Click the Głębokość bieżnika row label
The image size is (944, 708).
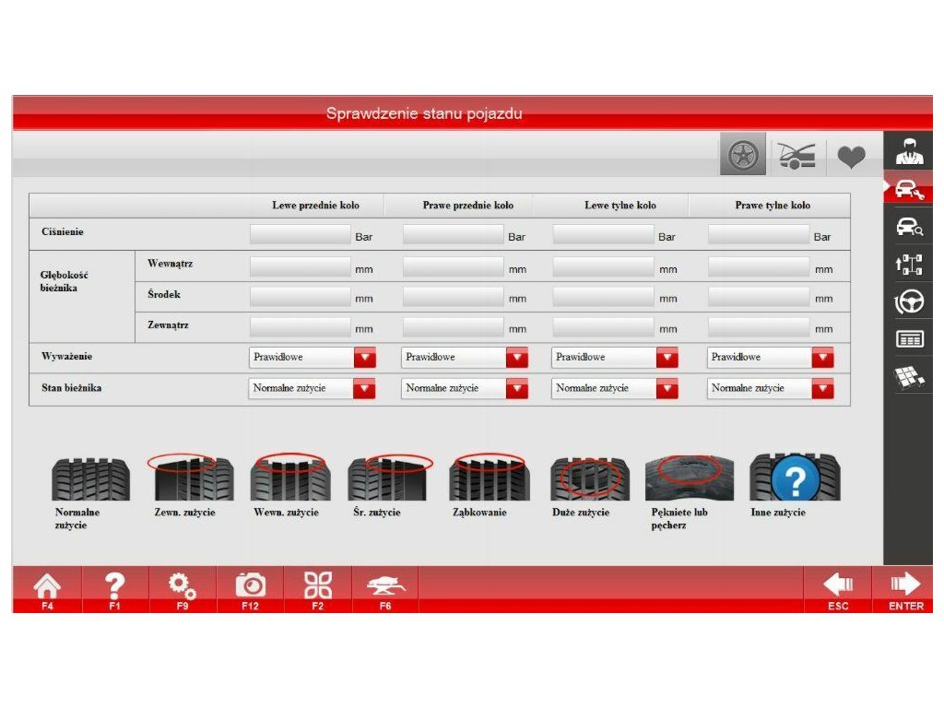[x=64, y=281]
